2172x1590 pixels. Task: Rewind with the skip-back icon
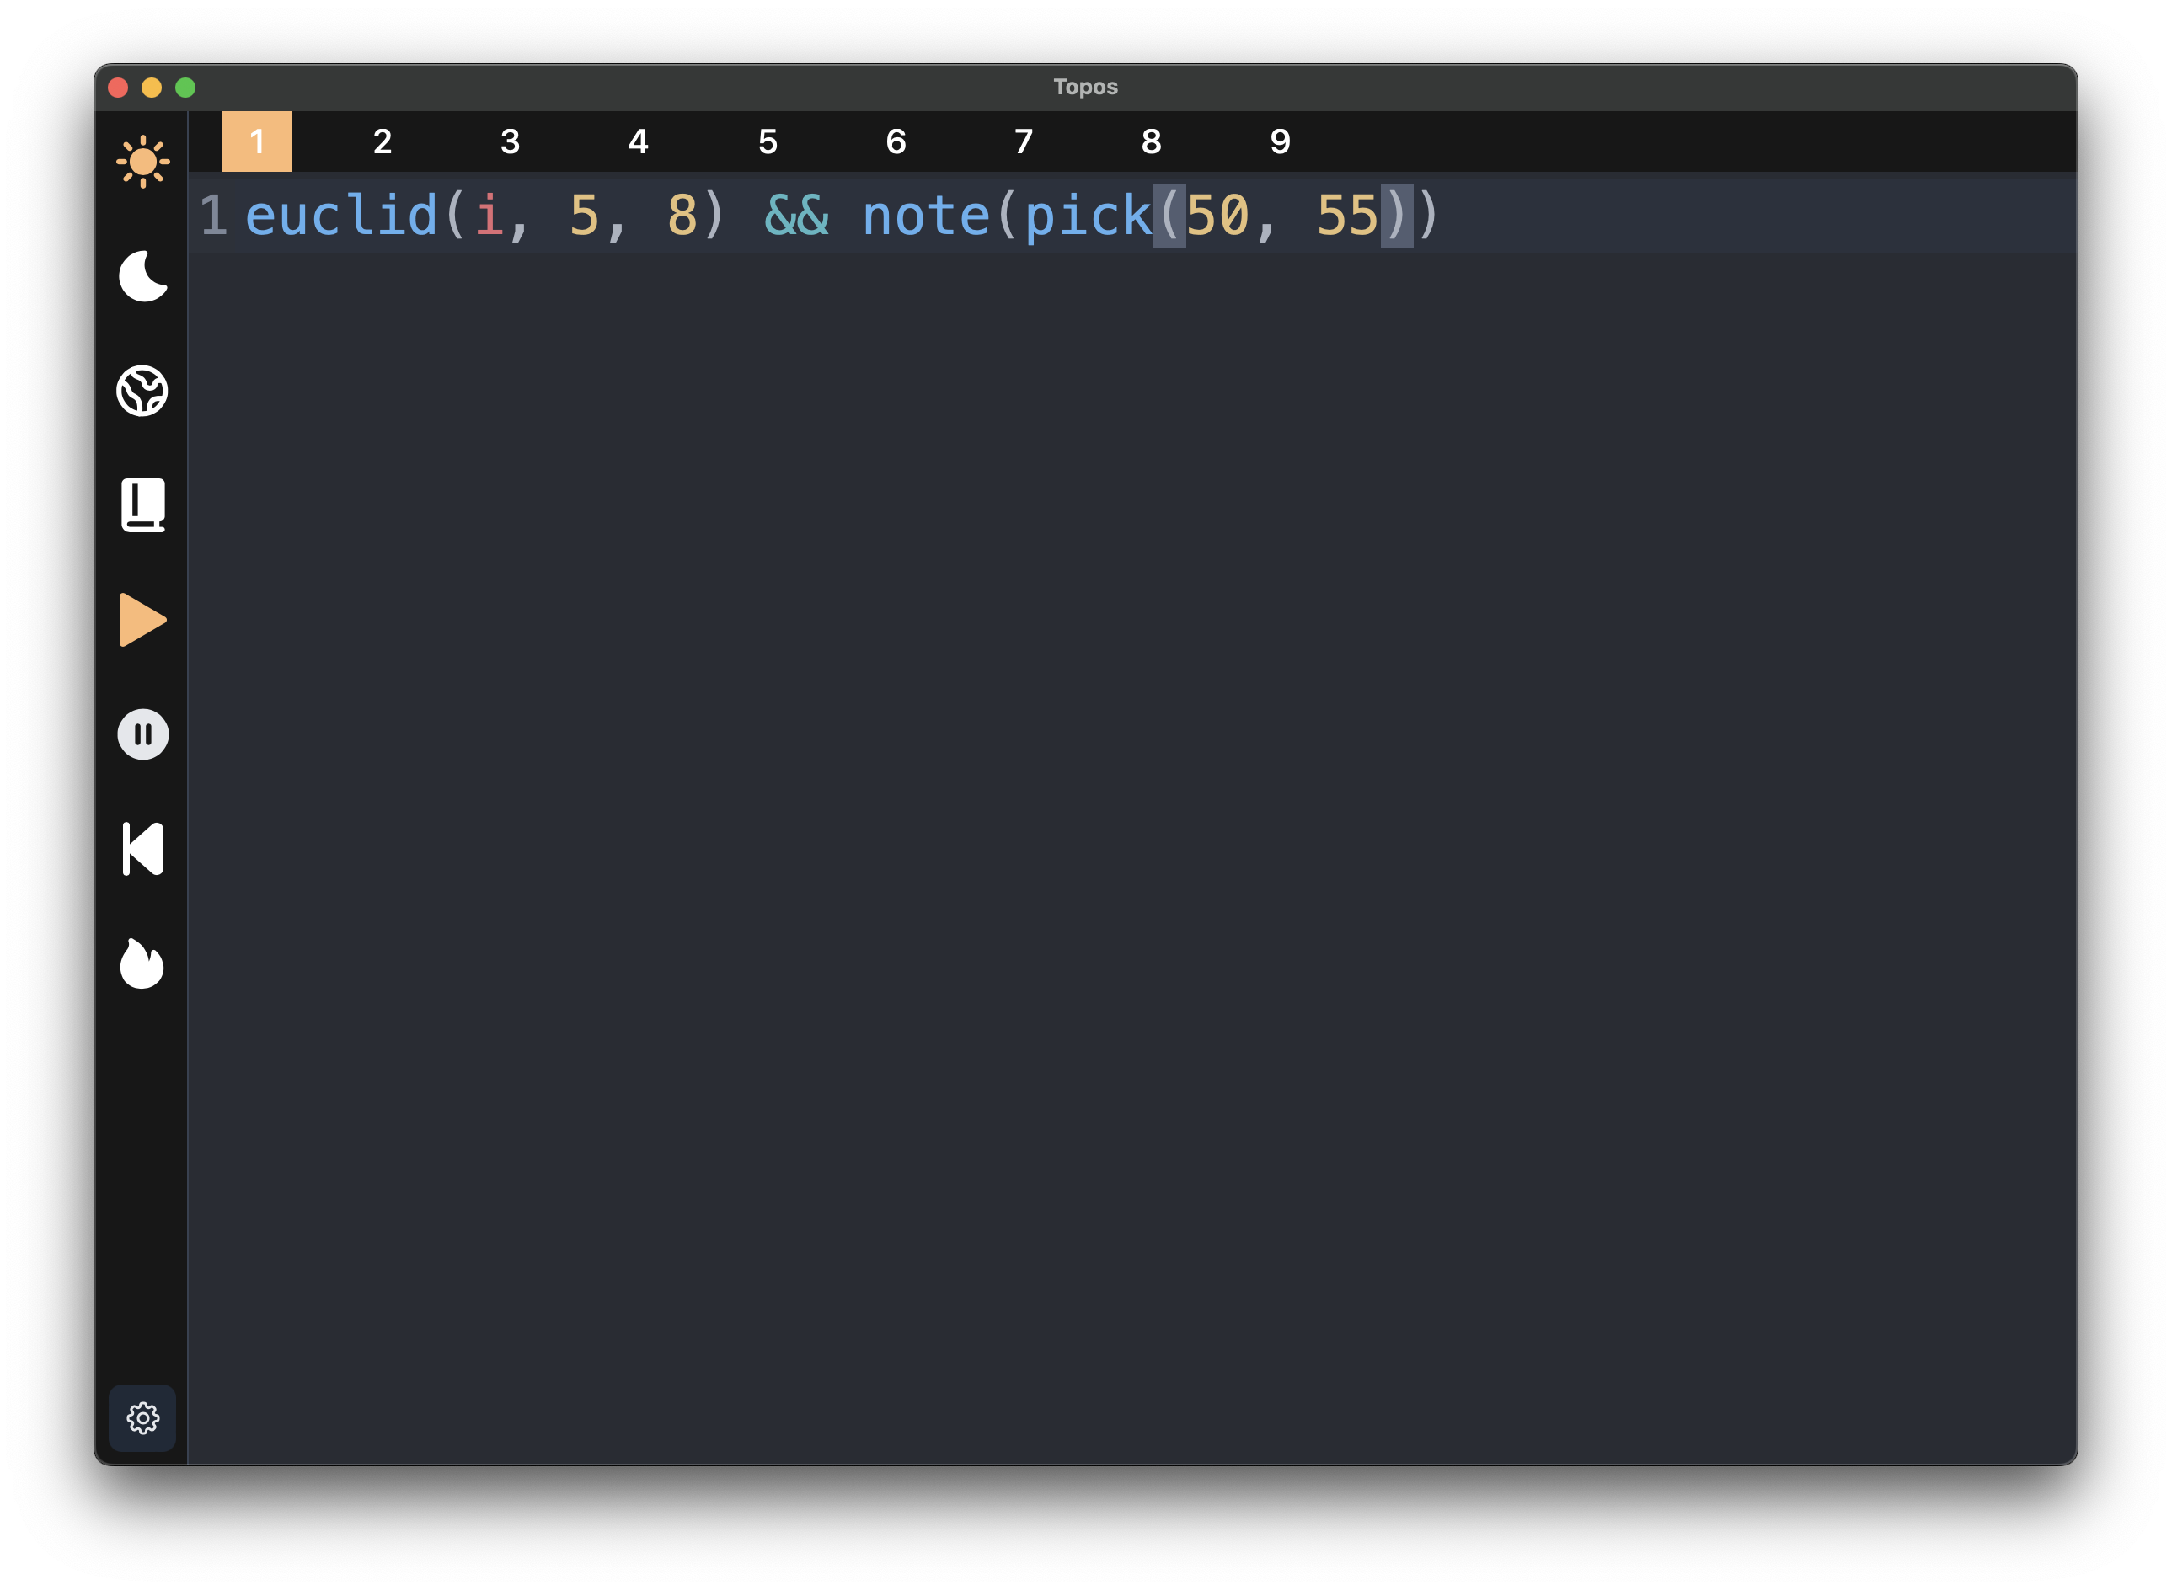(x=142, y=849)
